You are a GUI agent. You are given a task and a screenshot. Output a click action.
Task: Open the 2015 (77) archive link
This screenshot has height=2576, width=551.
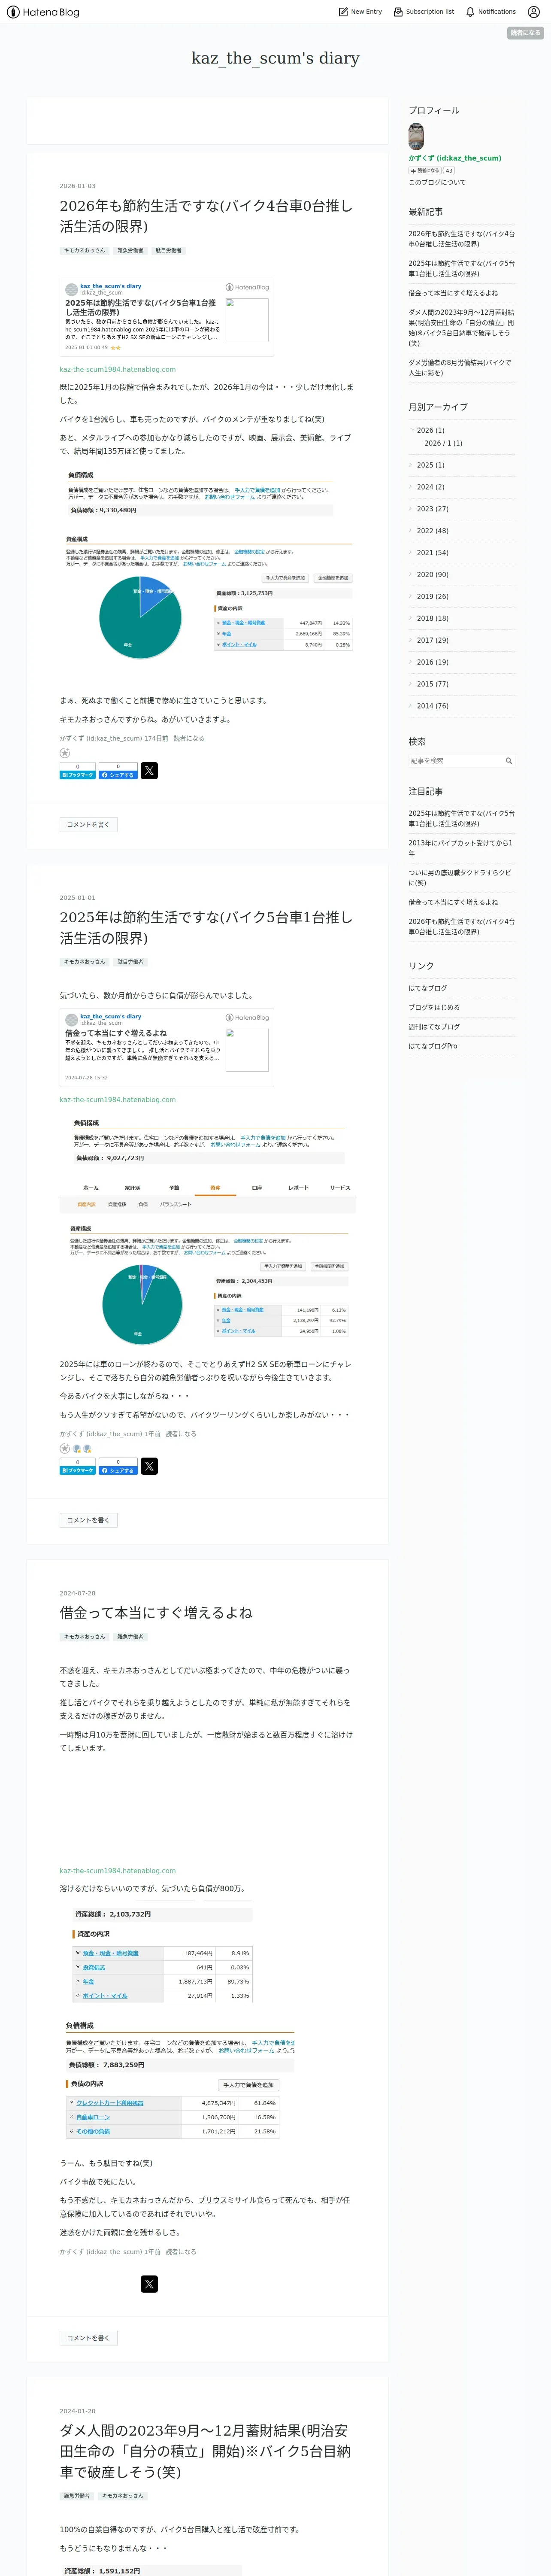pos(432,684)
